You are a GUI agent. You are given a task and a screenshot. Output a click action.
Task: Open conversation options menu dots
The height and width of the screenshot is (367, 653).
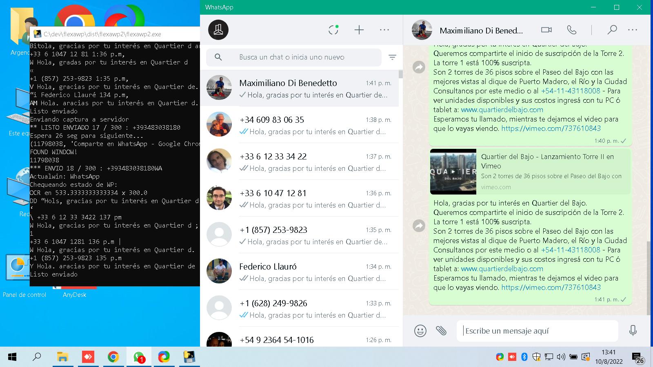633,30
